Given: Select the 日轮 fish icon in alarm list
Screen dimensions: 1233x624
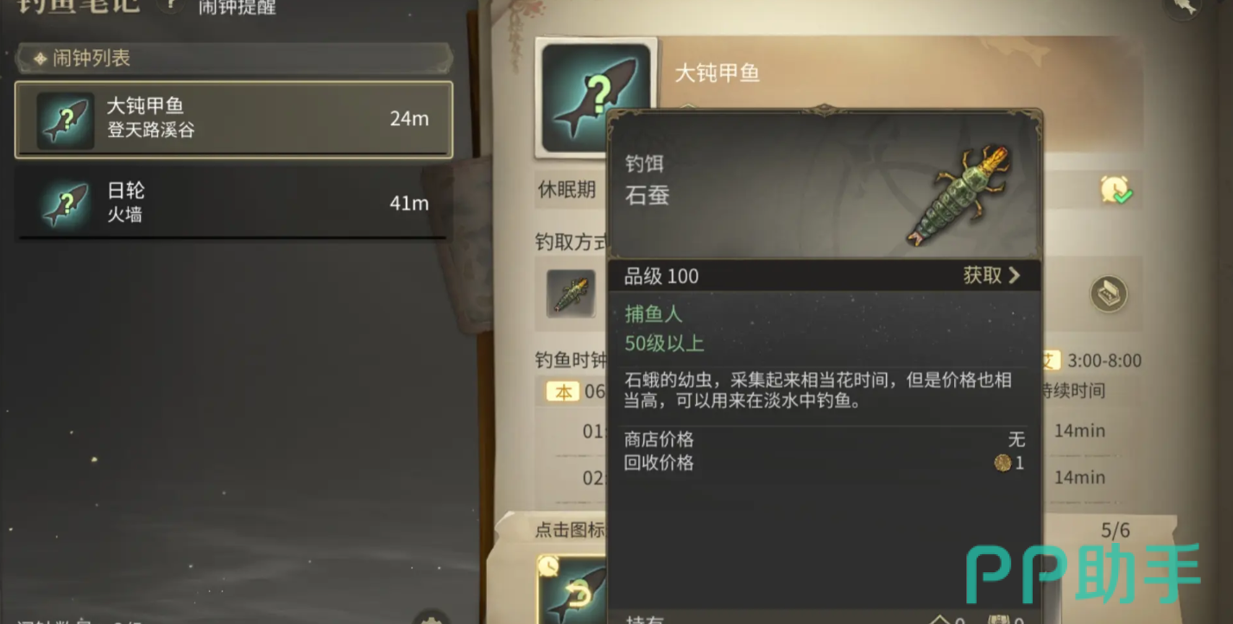Looking at the screenshot, I should tap(66, 205).
